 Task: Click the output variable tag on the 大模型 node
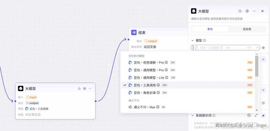(32, 103)
